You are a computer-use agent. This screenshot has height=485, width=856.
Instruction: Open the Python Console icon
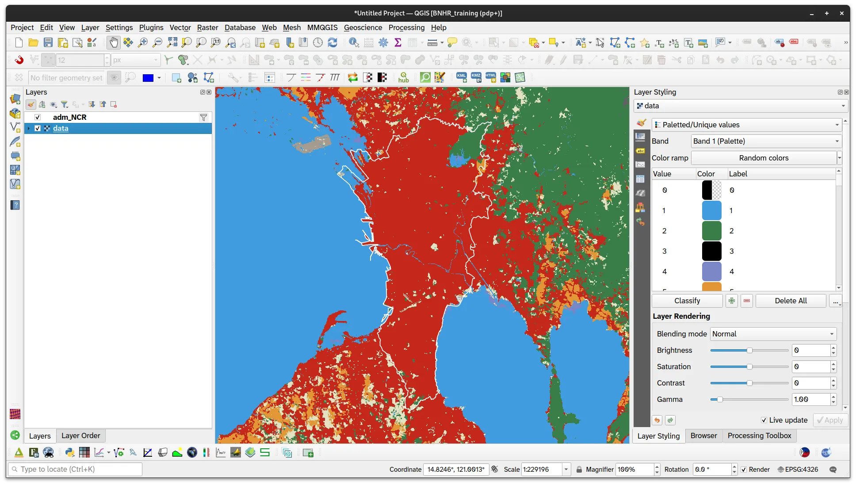coord(69,452)
